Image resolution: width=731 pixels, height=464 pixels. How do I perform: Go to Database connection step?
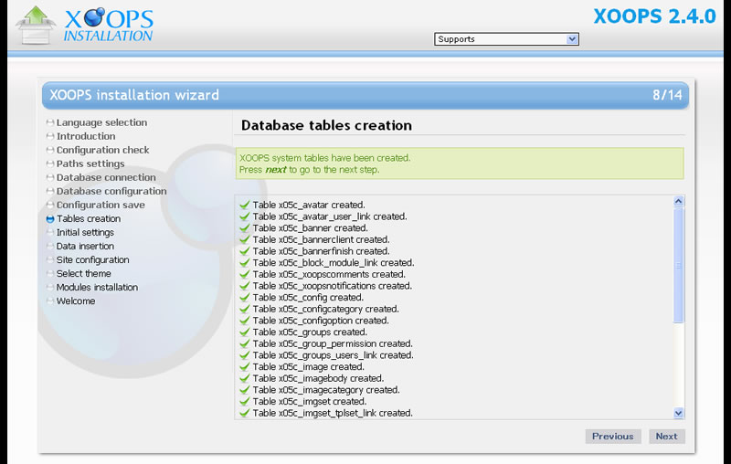106,177
